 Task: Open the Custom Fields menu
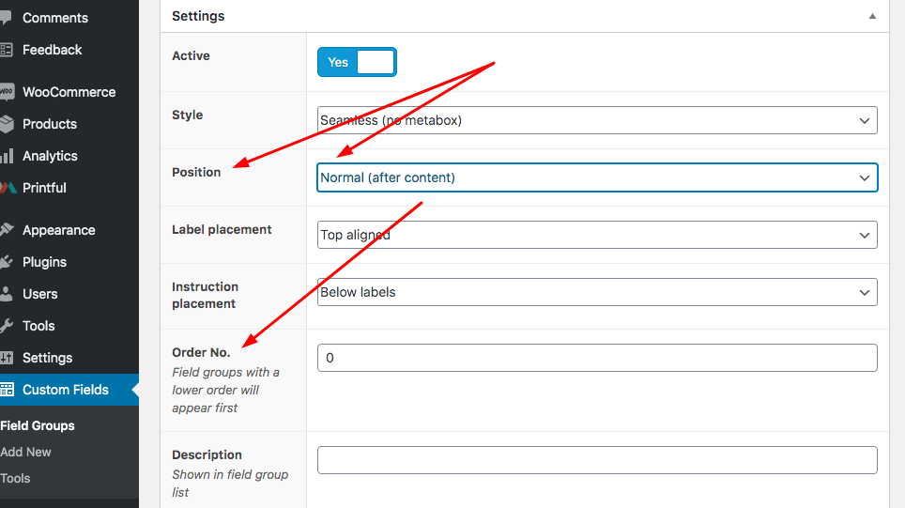(x=66, y=390)
